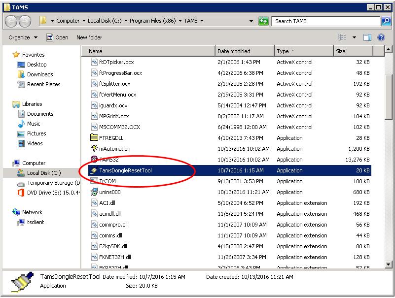Click the mAutomation lightbulb icon
Image resolution: width=395 pixels, height=298 pixels.
tap(94, 148)
